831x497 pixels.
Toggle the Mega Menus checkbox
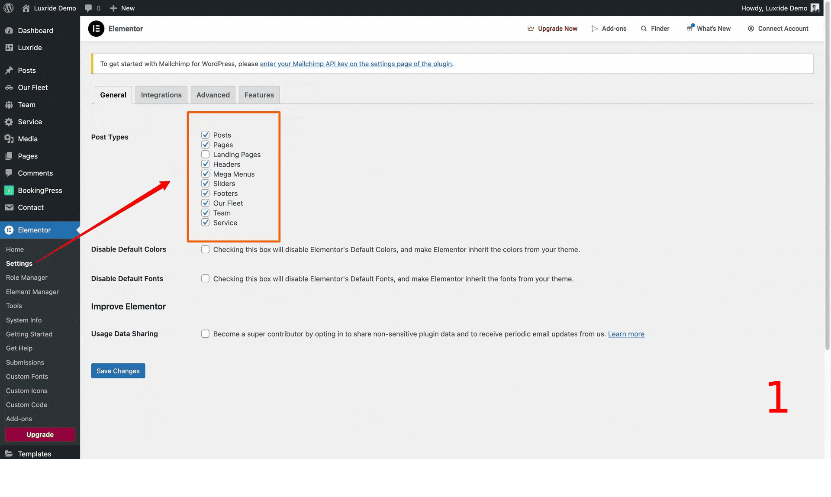click(x=206, y=174)
